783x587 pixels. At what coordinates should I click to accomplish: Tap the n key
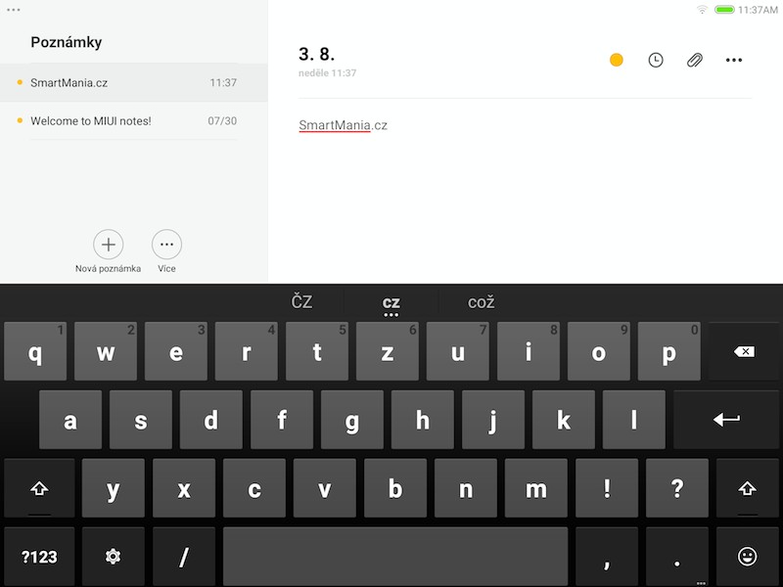[466, 488]
